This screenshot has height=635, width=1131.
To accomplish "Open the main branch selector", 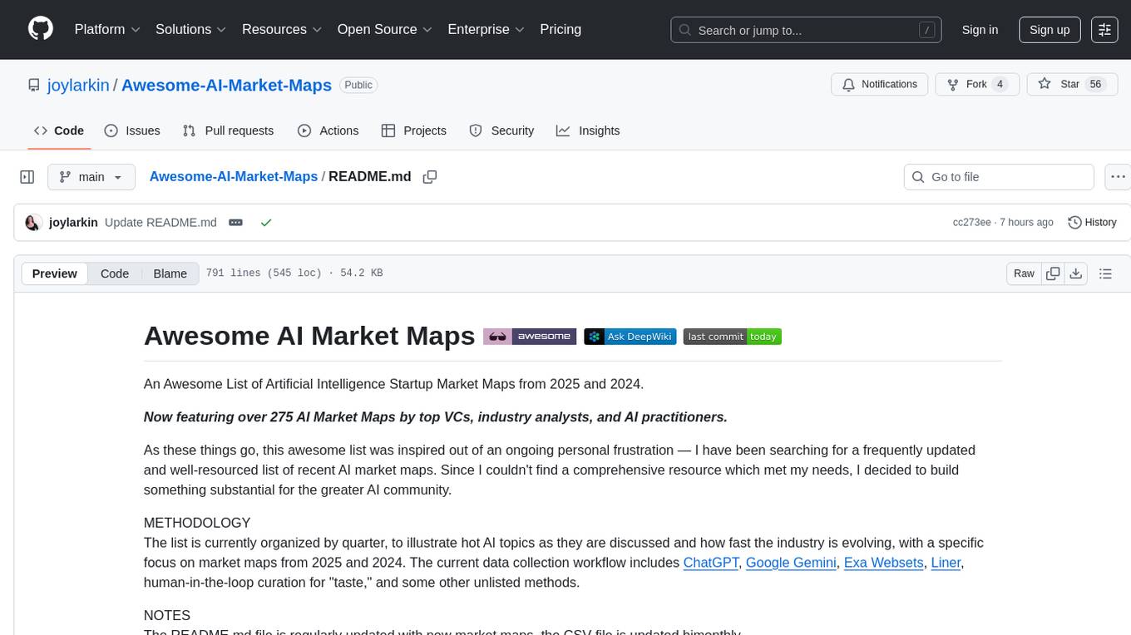I will pos(91,177).
